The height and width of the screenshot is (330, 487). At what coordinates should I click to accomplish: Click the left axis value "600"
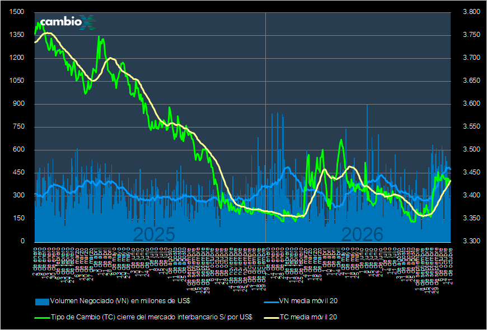point(18,150)
